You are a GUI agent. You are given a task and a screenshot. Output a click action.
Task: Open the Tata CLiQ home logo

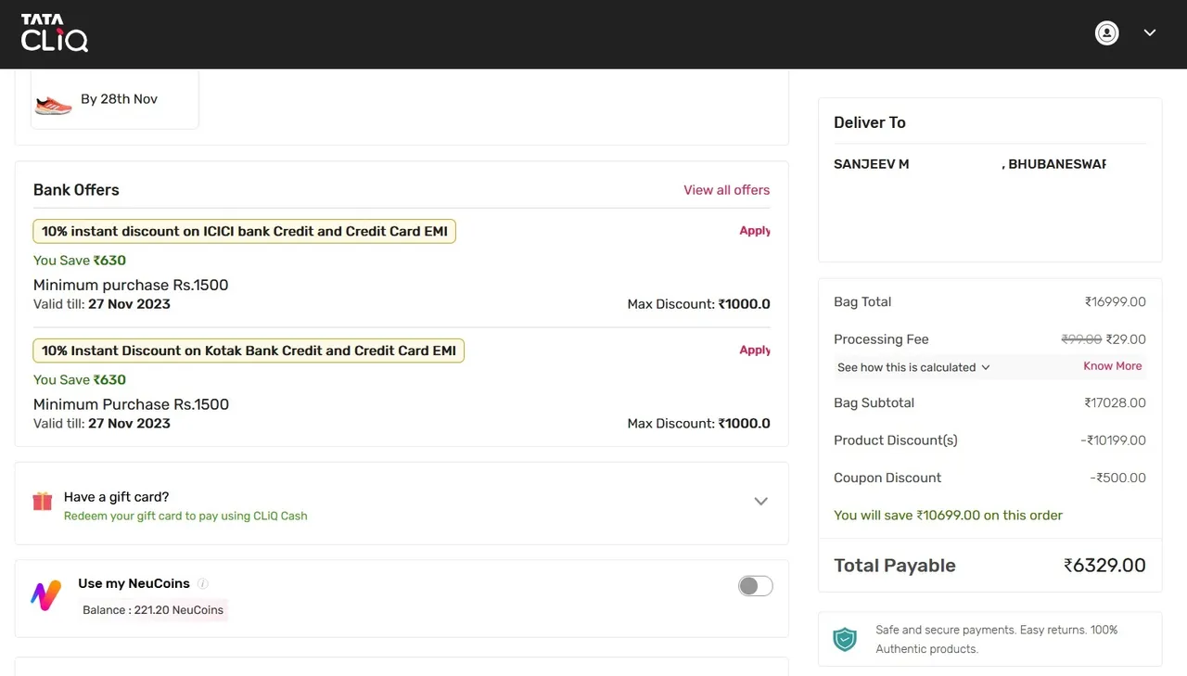55,32
